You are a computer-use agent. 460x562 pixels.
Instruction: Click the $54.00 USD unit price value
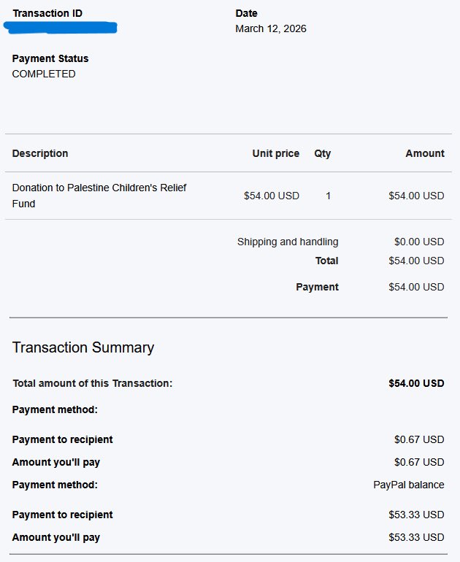[x=272, y=196]
